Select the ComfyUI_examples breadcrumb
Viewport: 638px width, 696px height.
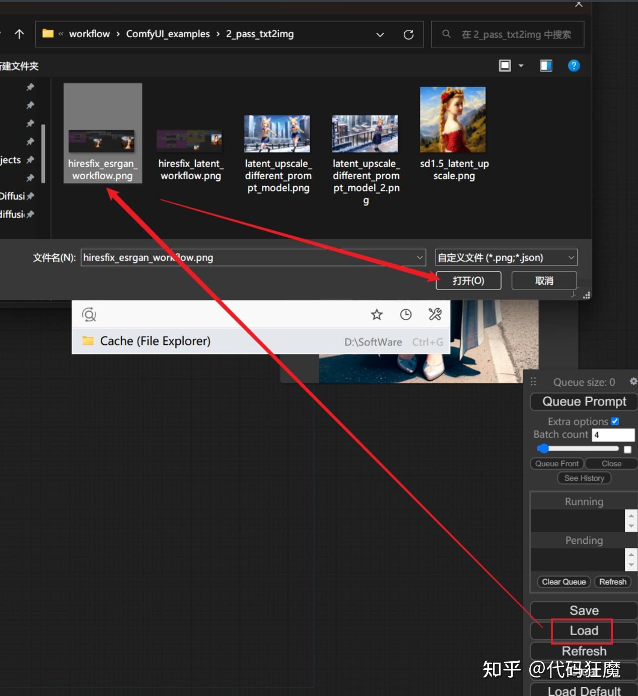pyautogui.click(x=168, y=34)
